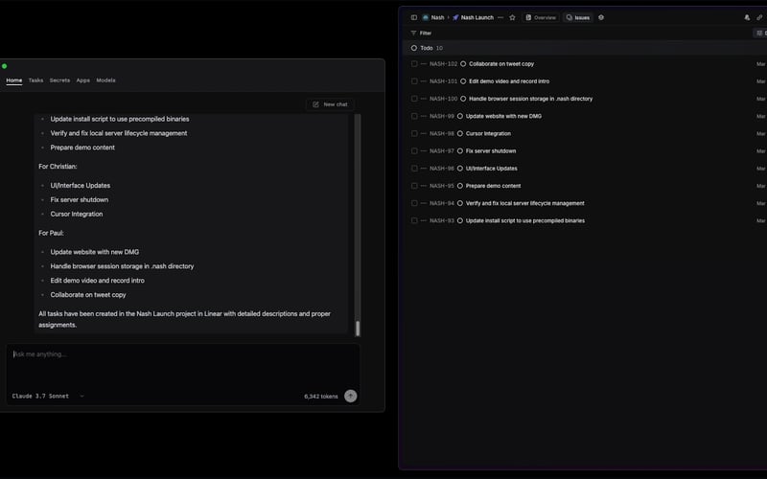
Task: Click the cube icon right of Issues tab
Action: [x=601, y=17]
